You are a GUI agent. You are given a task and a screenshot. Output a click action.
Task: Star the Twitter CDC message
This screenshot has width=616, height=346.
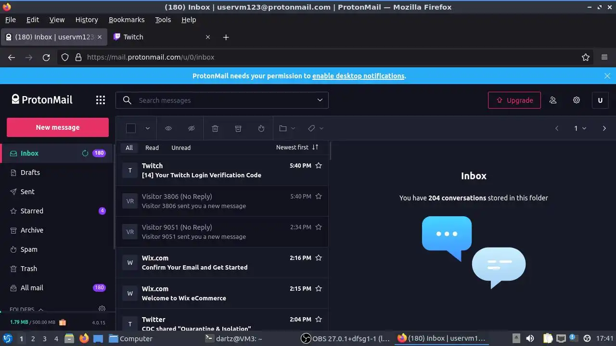(x=318, y=319)
